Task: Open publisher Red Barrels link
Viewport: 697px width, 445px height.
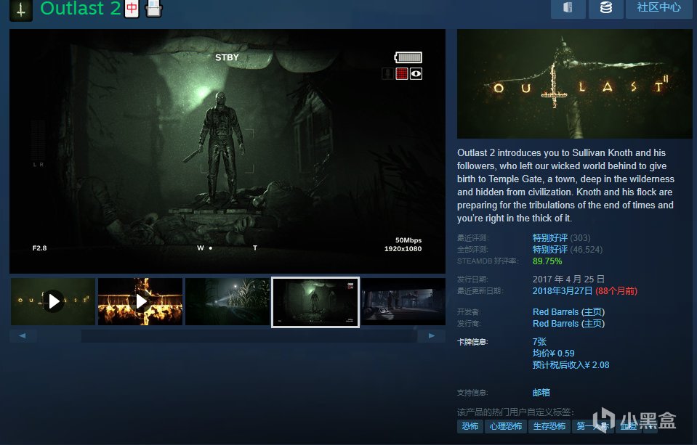Action: 556,323
